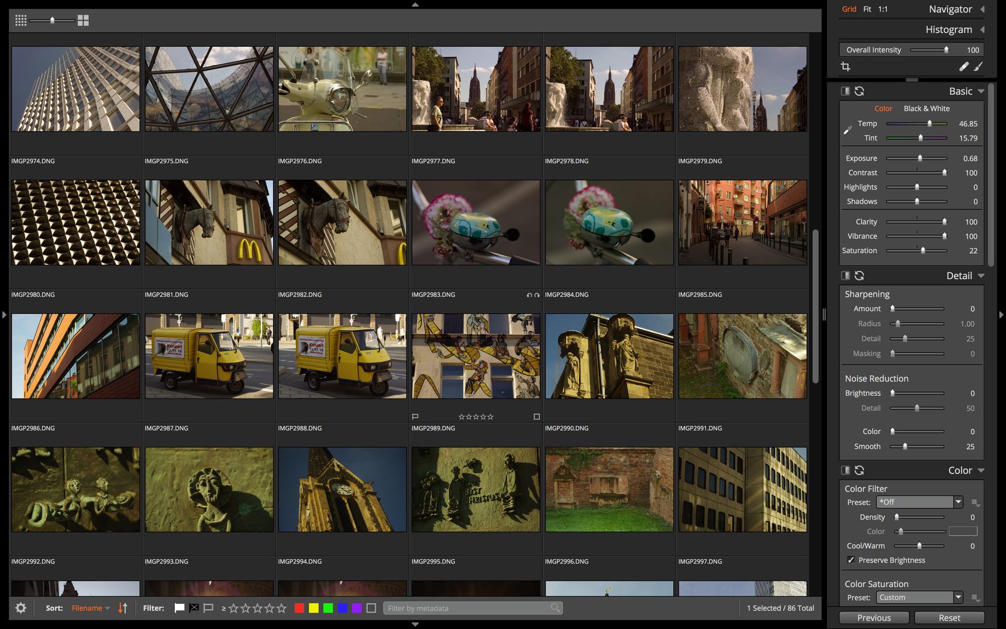The height and width of the screenshot is (629, 1006).
Task: Change rating comparison operator ≥
Action: pos(224,609)
